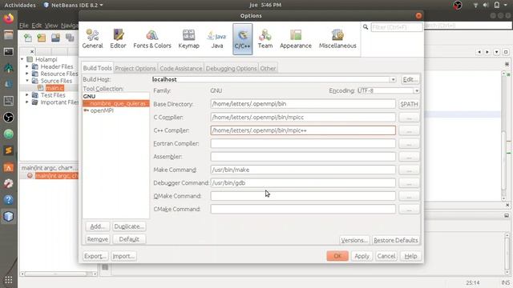Click the Edit... build host button
This screenshot has height=288, width=513.
click(410, 79)
